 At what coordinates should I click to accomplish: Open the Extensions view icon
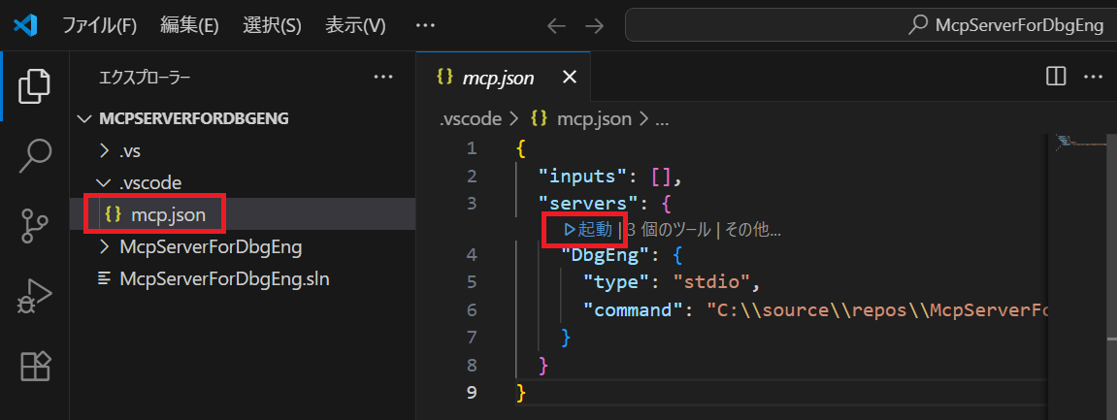click(x=35, y=366)
